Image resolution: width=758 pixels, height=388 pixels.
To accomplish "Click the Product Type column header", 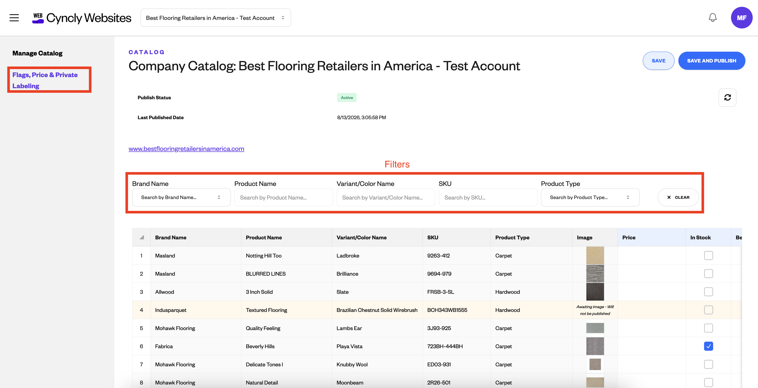I will [531, 237].
